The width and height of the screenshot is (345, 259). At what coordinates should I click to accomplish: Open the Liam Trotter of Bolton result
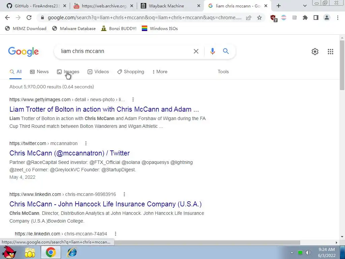(104, 109)
